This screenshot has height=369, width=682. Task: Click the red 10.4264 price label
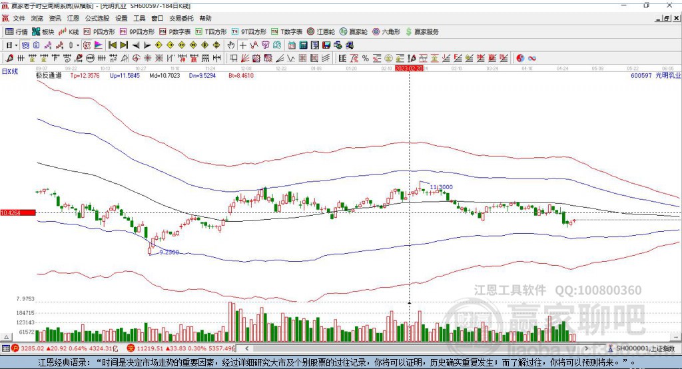point(18,212)
